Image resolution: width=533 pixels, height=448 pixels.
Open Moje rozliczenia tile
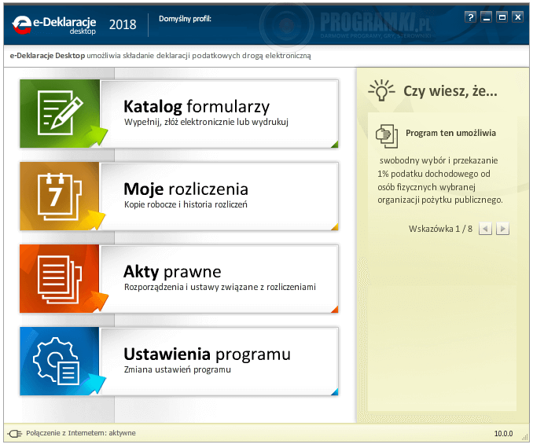tap(179, 196)
